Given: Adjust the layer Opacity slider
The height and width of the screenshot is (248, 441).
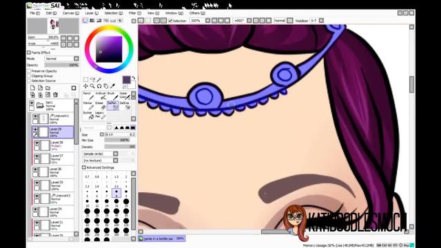Looking at the screenshot, I should pos(61,65).
